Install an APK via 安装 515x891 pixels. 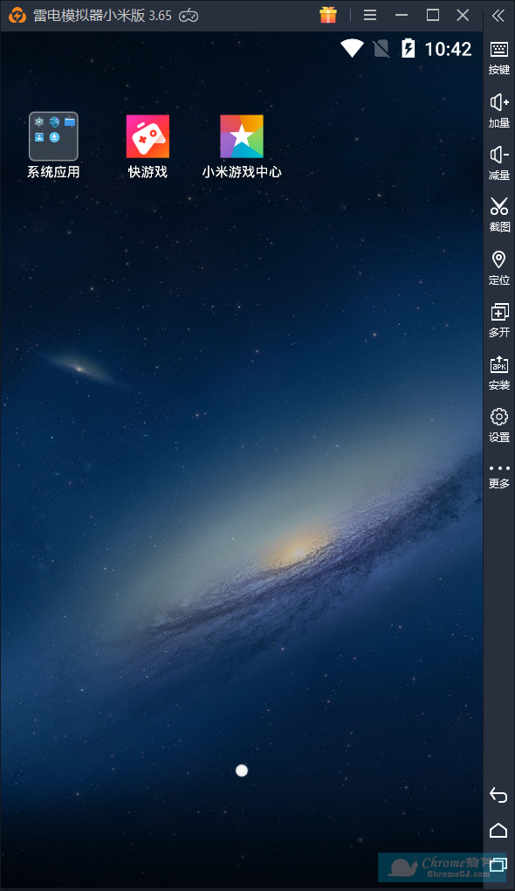[x=499, y=373]
